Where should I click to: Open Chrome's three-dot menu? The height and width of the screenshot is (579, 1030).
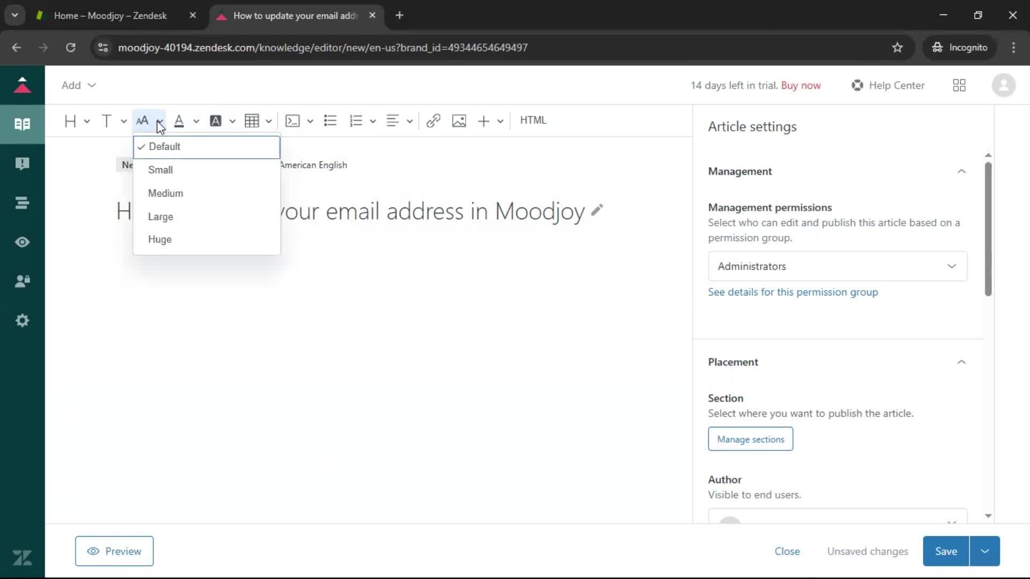1013,48
